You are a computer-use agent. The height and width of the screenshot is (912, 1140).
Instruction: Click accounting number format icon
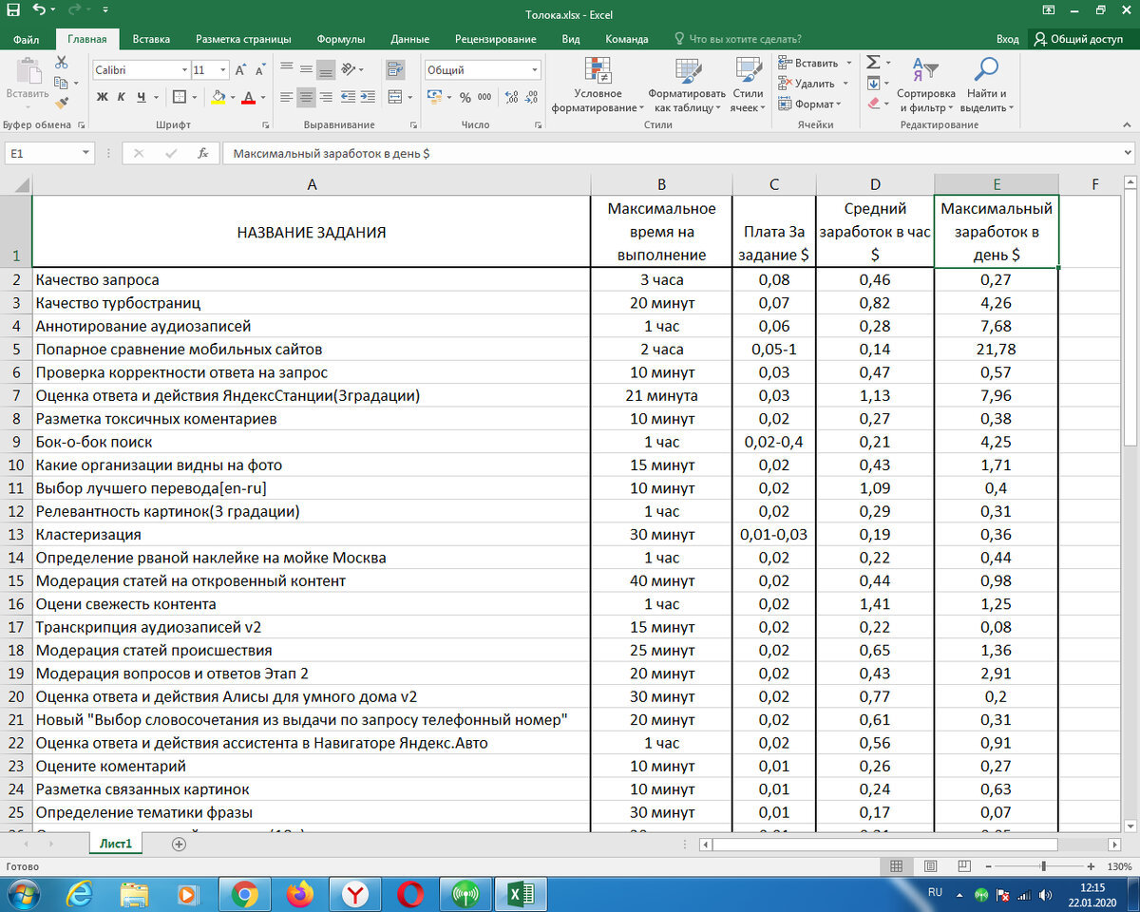click(434, 97)
